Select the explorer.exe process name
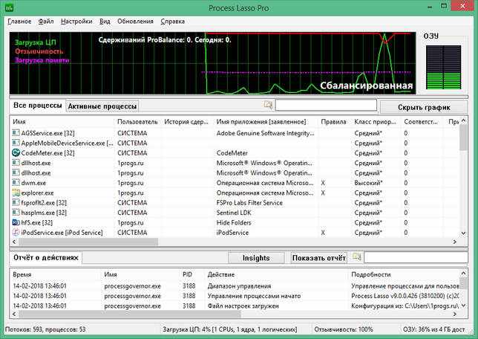The image size is (478, 339). 38,193
